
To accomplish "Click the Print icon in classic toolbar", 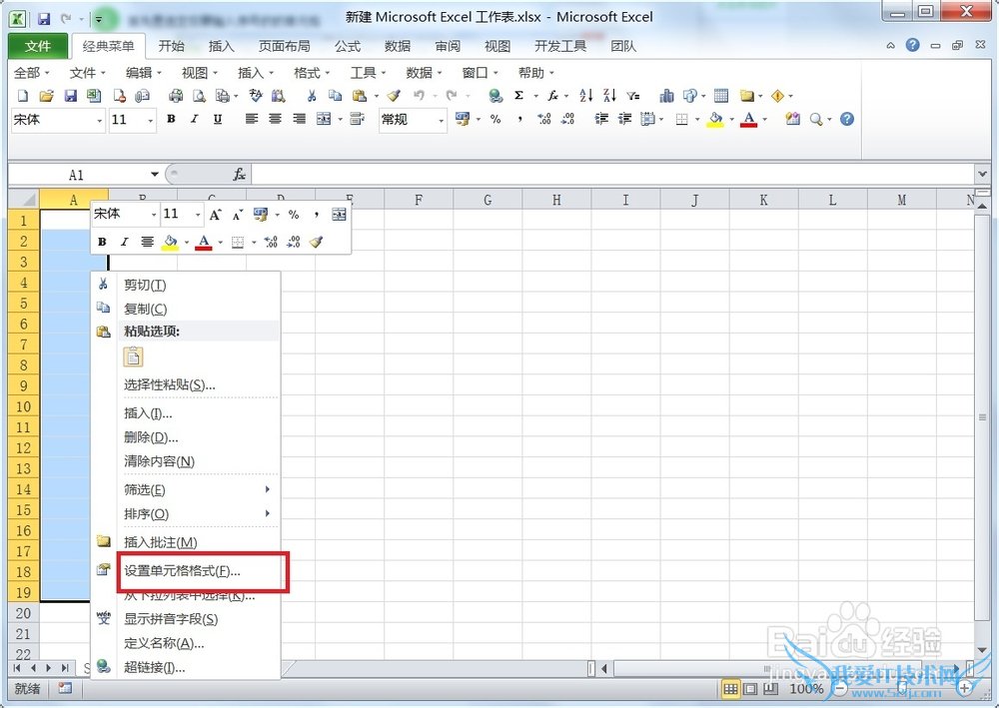I will coord(176,96).
